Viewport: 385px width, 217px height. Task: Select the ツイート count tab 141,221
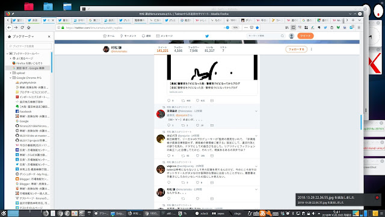162,49
